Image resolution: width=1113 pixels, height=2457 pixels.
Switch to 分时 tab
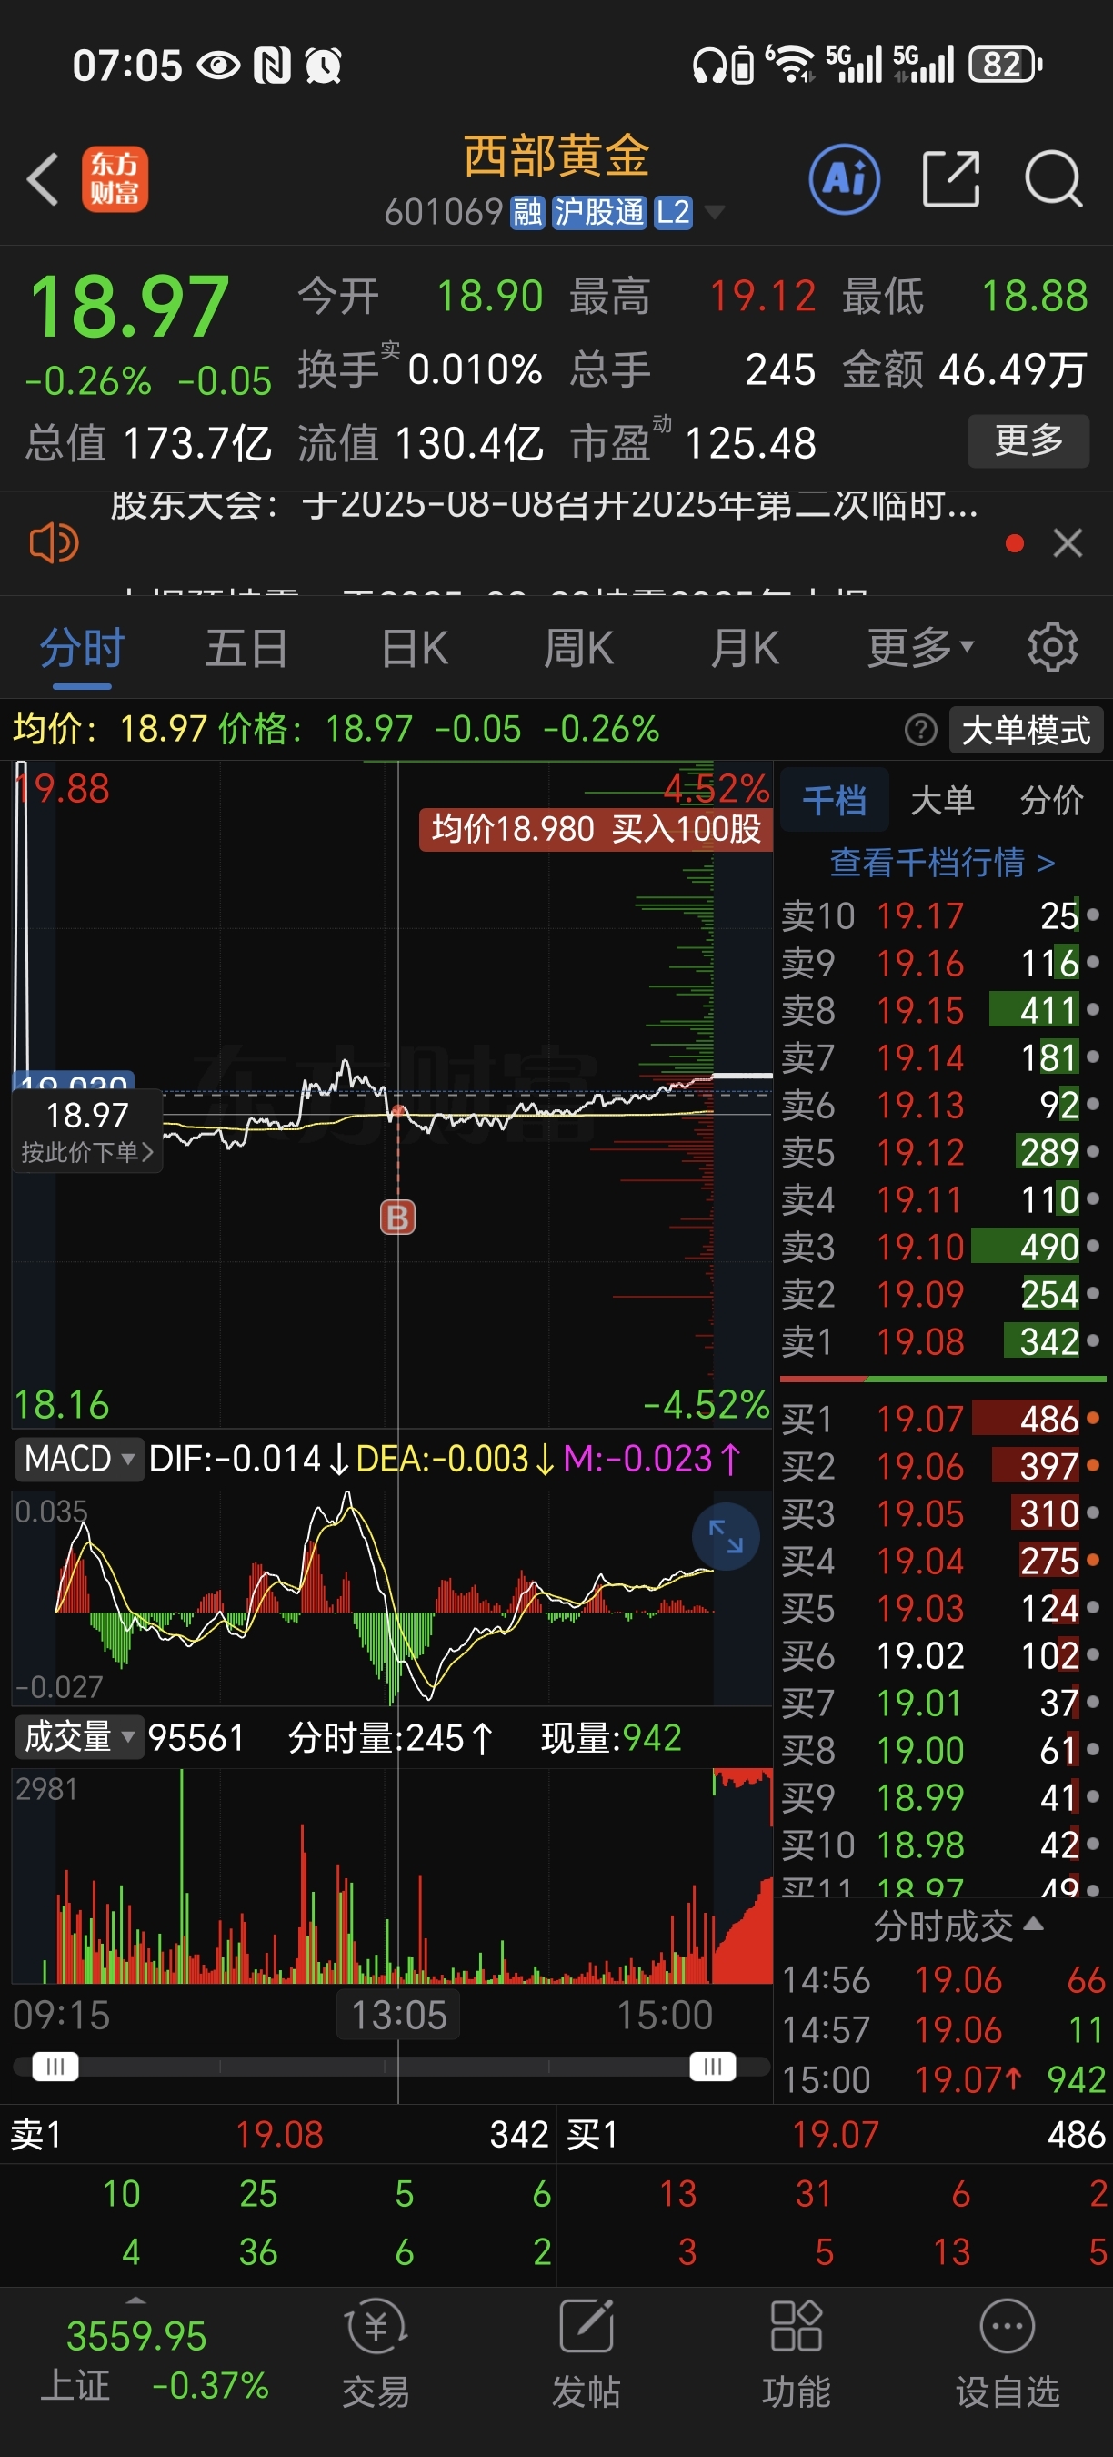82,649
